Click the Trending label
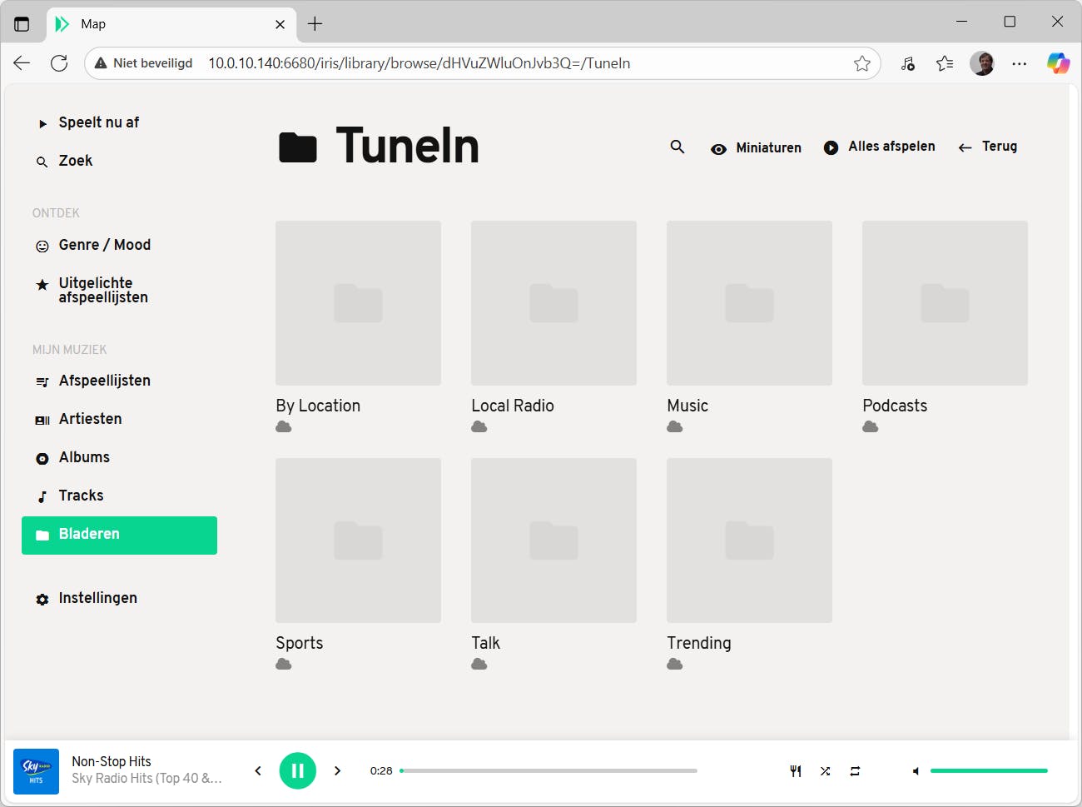This screenshot has height=807, width=1082. click(699, 643)
